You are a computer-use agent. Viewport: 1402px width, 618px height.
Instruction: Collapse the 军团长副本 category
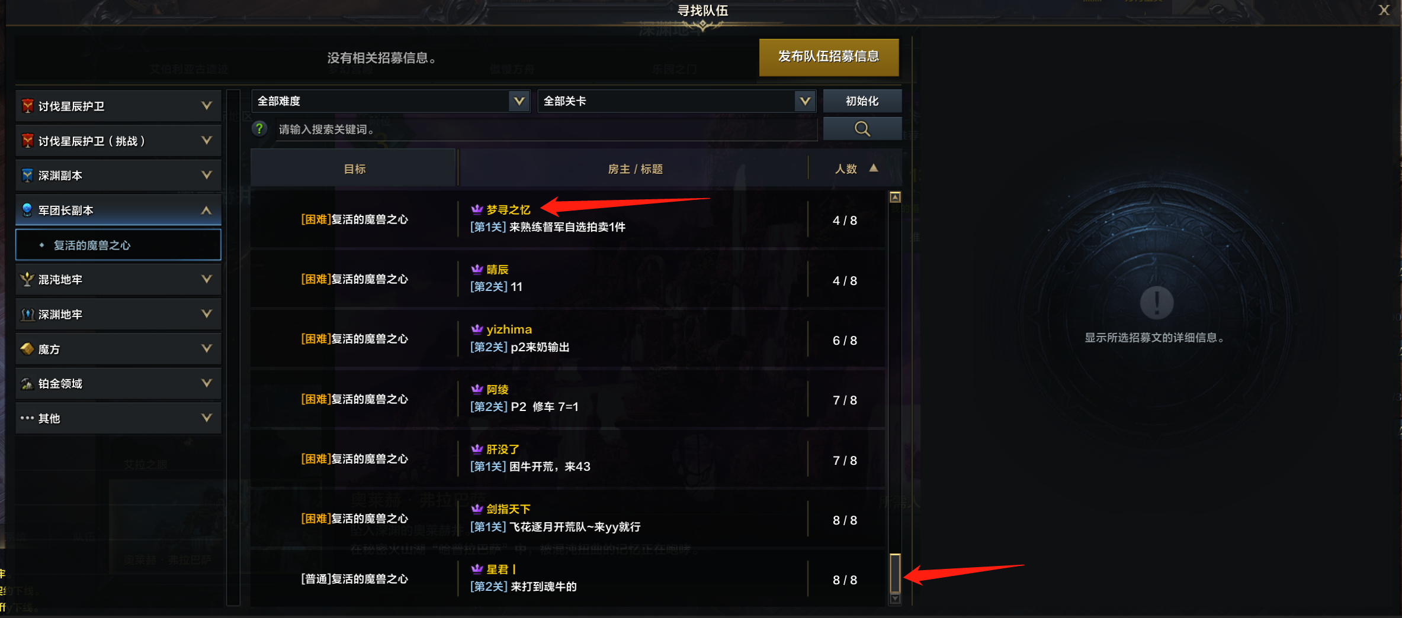[118, 210]
